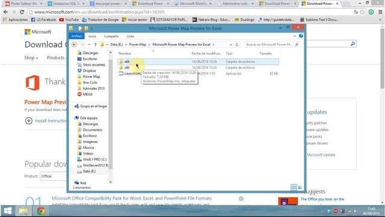Click the Explorer search box
The height and width of the screenshot is (217, 385).
click(272, 45)
